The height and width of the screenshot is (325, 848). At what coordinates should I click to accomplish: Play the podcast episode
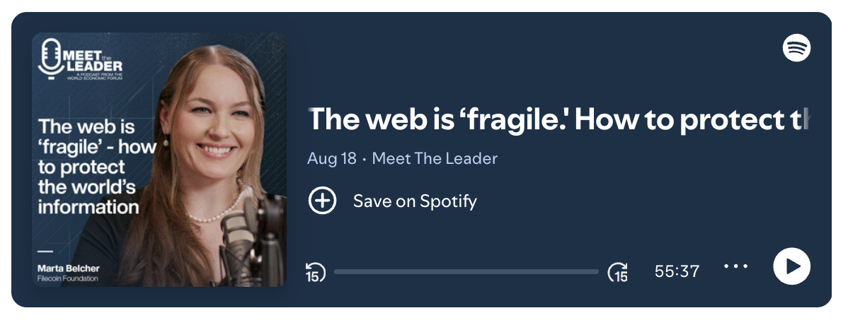791,267
